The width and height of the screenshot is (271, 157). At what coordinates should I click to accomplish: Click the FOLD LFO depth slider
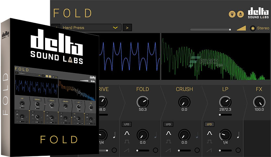click(143, 151)
